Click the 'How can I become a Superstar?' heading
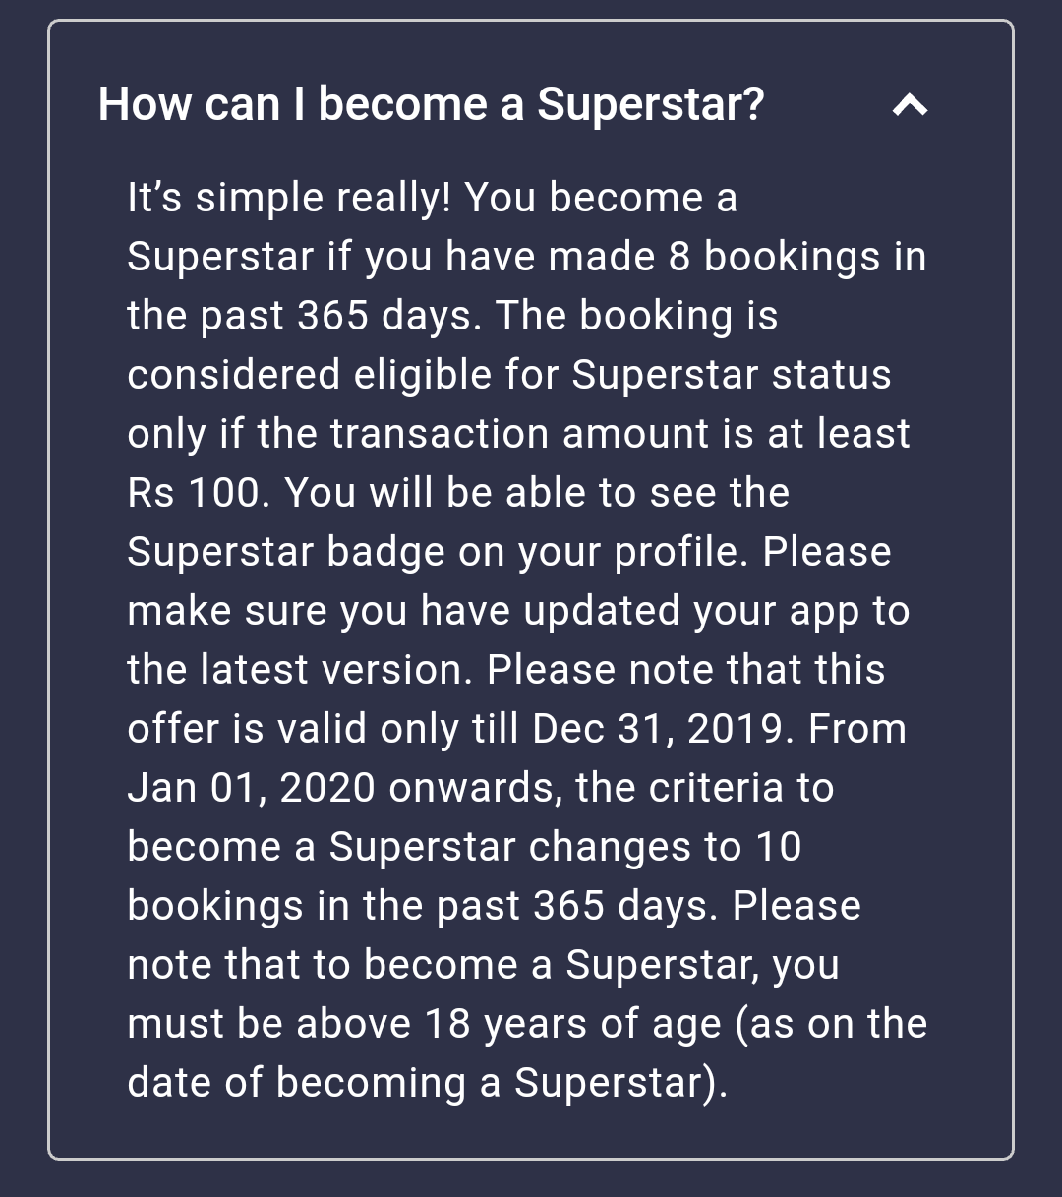 [431, 105]
